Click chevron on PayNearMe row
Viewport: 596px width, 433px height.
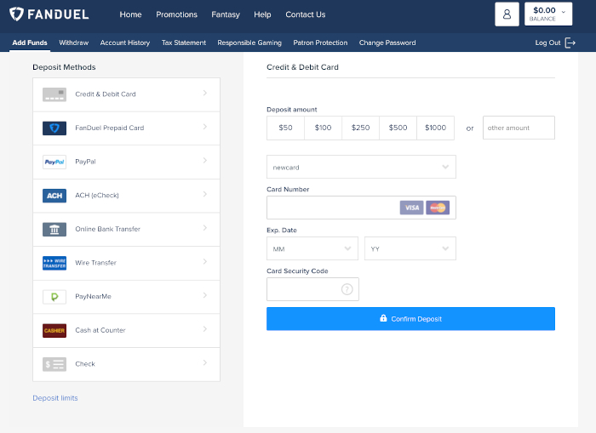tap(205, 295)
